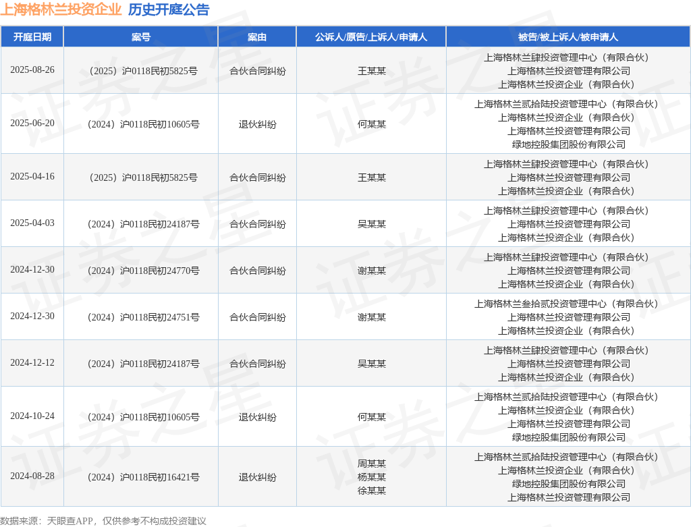Image resolution: width=691 pixels, height=527 pixels.
Task: Click the date 2025-06-20
Action: pos(32,123)
